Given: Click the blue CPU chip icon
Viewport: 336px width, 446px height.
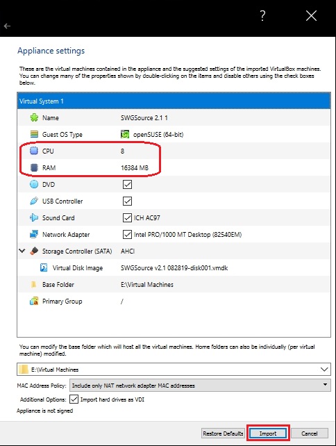Looking at the screenshot, I should (x=34, y=151).
